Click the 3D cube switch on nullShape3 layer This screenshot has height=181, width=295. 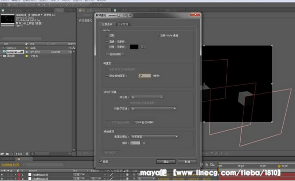127,175
